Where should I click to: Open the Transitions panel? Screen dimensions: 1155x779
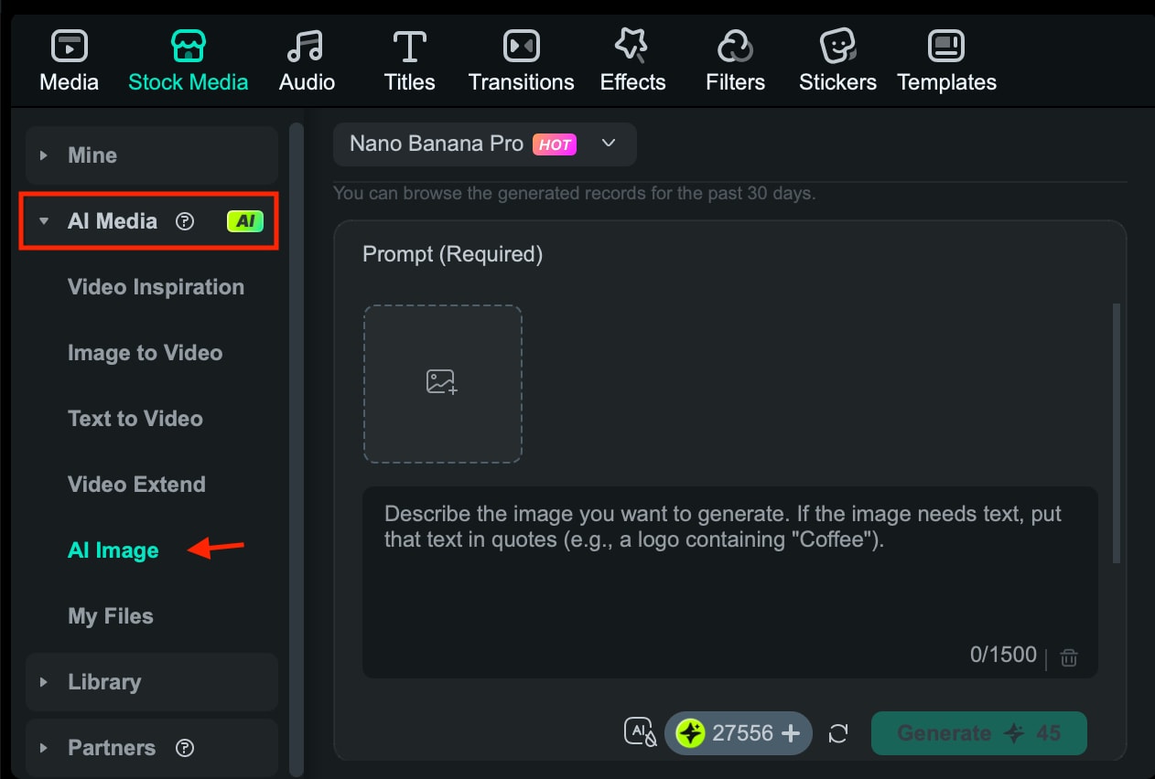(x=520, y=58)
